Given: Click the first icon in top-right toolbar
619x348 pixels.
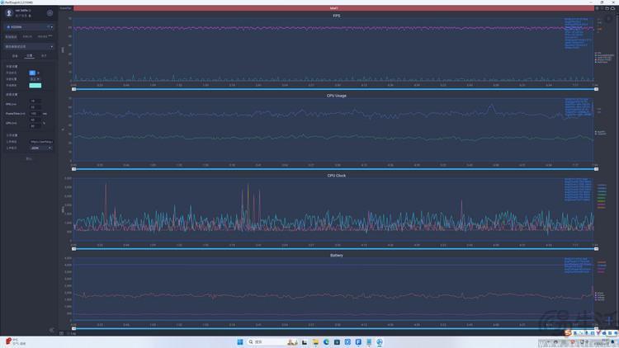Looking at the screenshot, I should tap(597, 8).
